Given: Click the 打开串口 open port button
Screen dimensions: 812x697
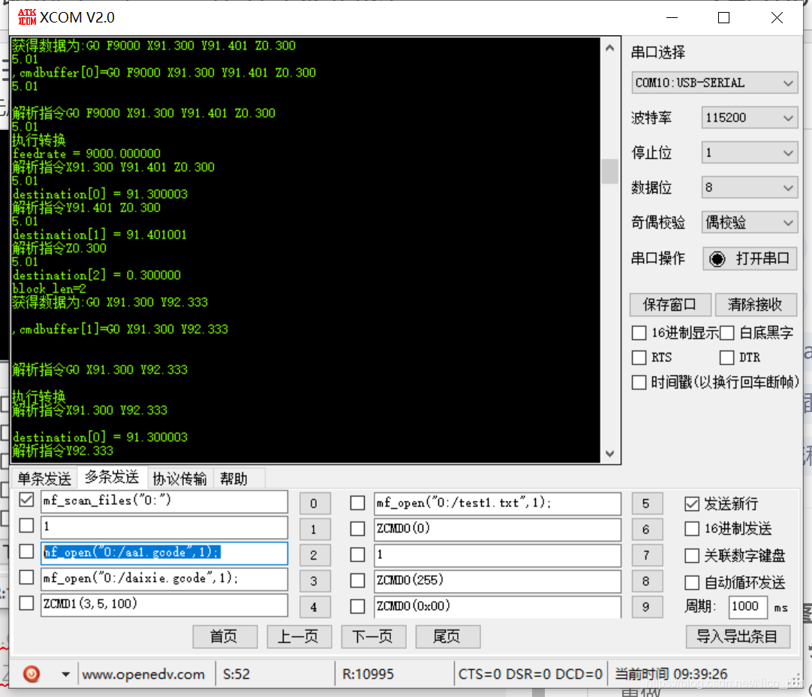Looking at the screenshot, I should (750, 258).
